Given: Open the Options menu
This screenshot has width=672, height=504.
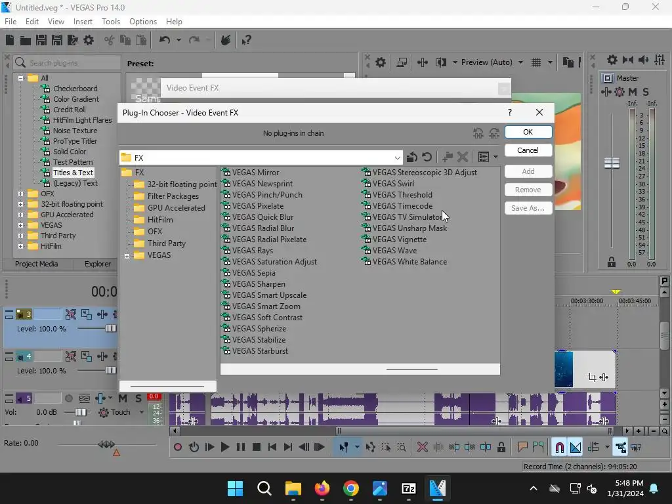Looking at the screenshot, I should [x=142, y=22].
